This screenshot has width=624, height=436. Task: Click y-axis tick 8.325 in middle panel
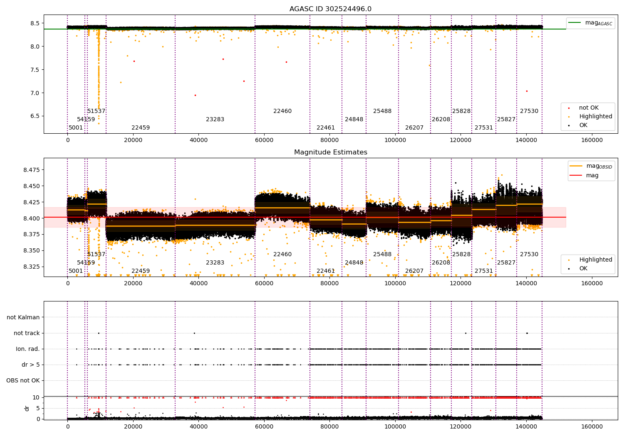click(32, 267)
